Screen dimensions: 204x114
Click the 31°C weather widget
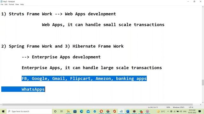[161, 111]
